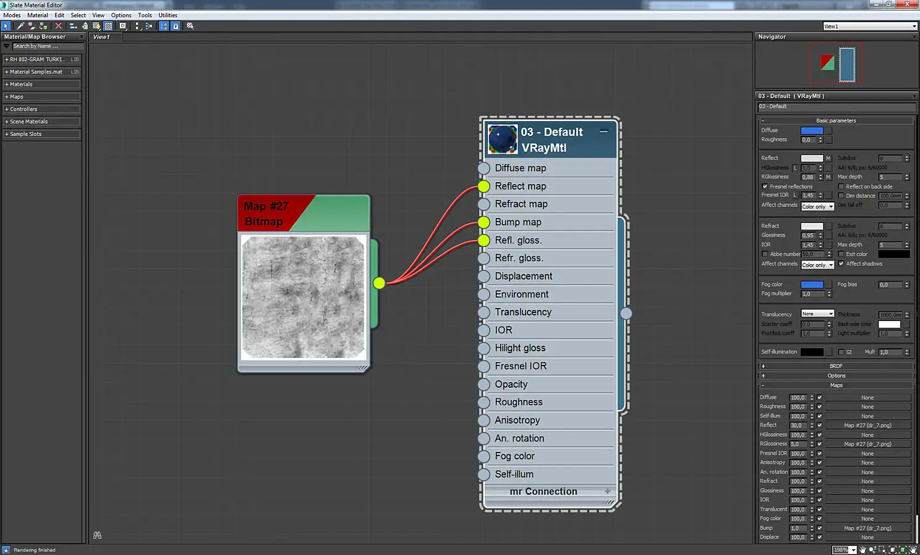Open the Options menu
Image resolution: width=920 pixels, height=555 pixels.
(121, 15)
